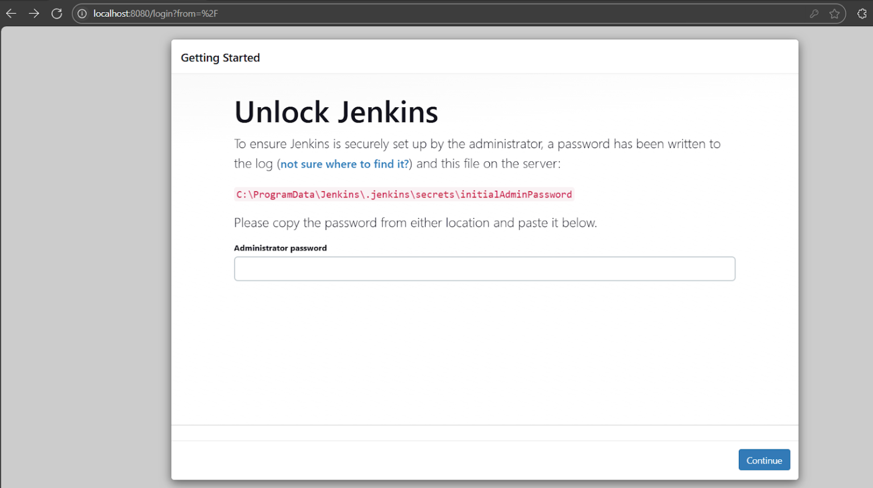The image size is (873, 488).
Task: Reload the Jenkins login page
Action: point(56,13)
